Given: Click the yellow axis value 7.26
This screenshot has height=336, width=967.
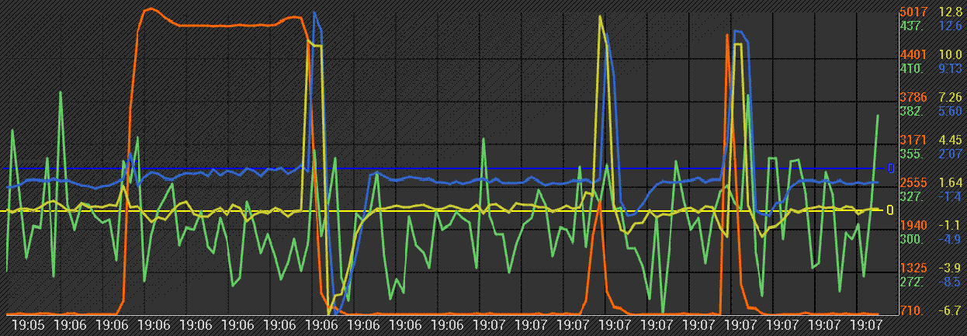Looking at the screenshot, I should pyautogui.click(x=951, y=97).
